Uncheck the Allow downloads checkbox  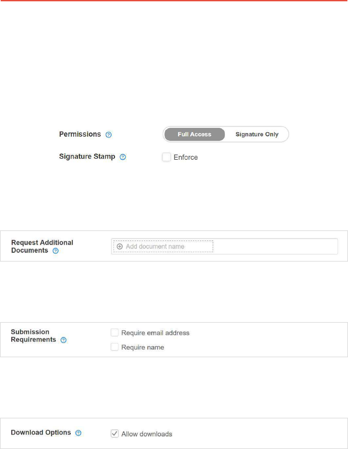(114, 434)
